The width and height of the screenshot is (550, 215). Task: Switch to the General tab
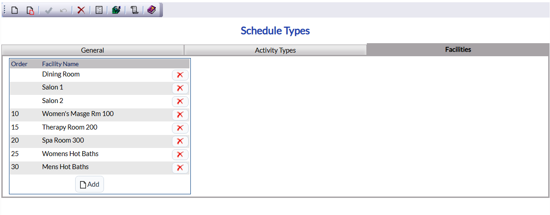[x=93, y=50]
